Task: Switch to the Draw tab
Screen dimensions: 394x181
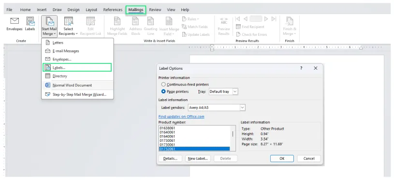Action: (57, 10)
